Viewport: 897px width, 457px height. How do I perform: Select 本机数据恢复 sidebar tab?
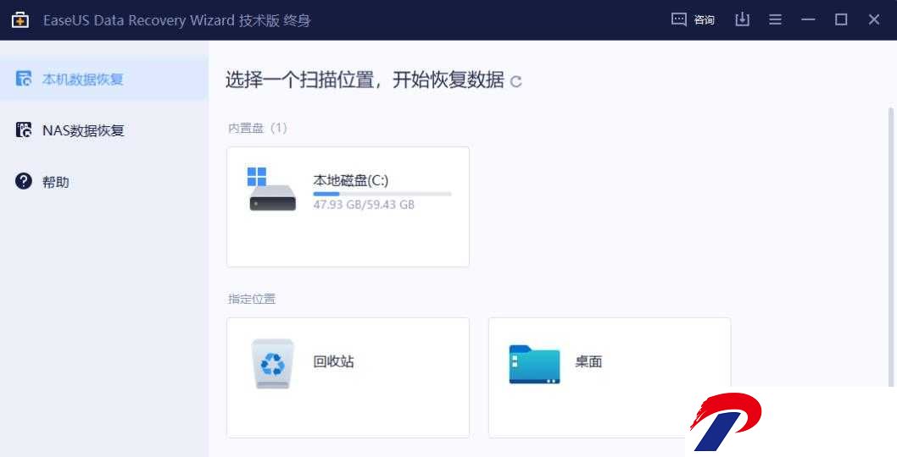104,79
